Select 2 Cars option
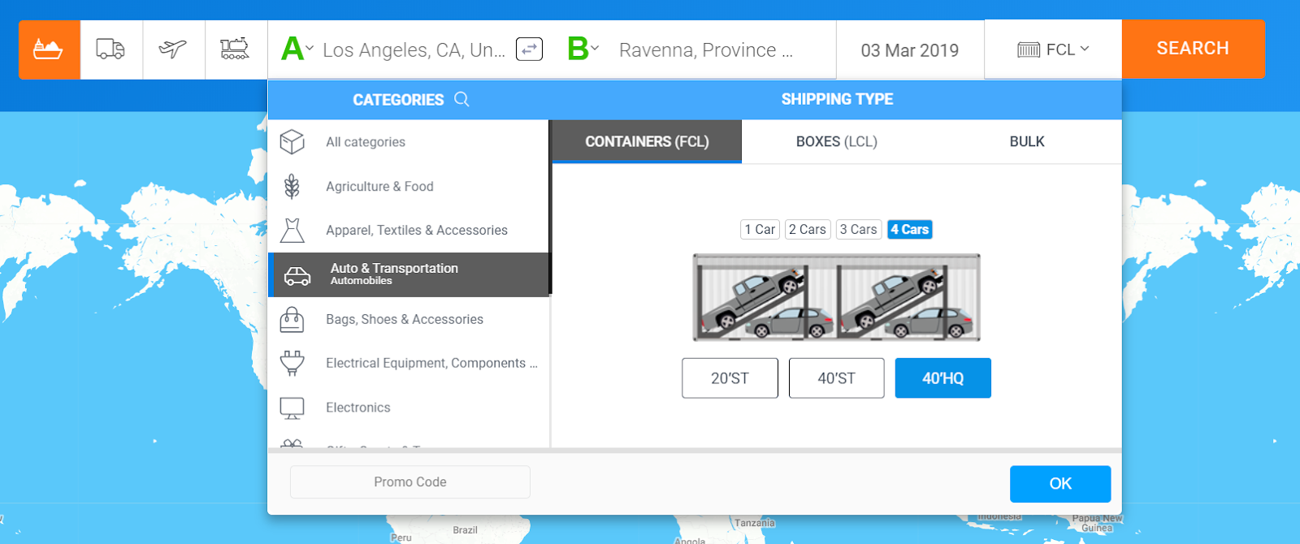 [808, 230]
